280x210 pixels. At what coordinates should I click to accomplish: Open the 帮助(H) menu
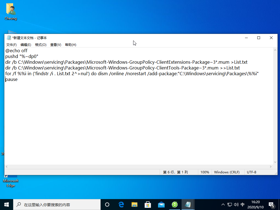coord(71,45)
